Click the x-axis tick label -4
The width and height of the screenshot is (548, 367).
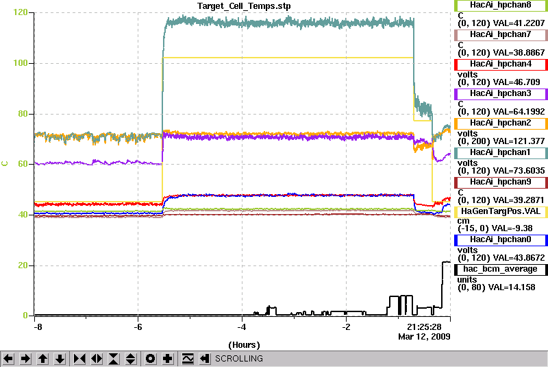pos(242,327)
